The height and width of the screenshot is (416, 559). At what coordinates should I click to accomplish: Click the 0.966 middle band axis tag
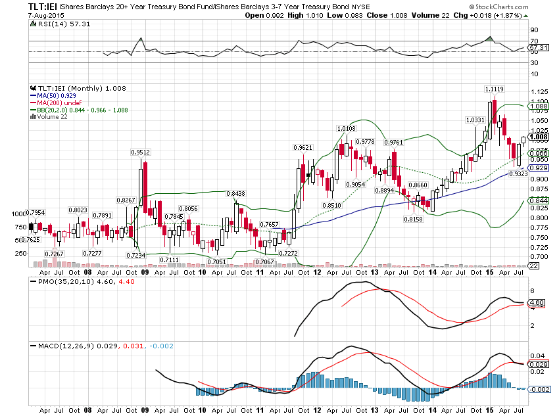pyautogui.click(x=539, y=154)
